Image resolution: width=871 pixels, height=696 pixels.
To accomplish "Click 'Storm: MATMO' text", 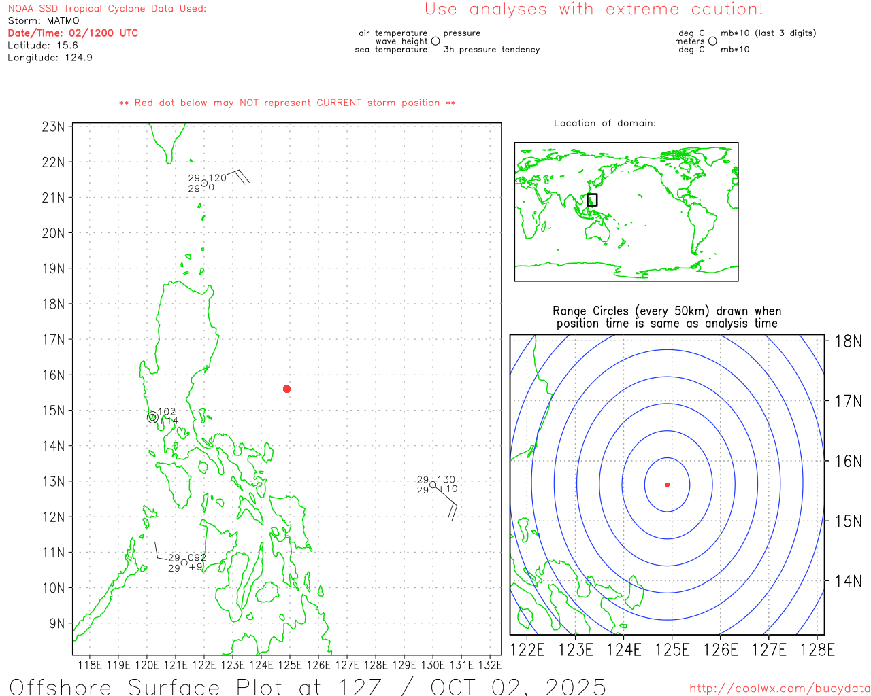I will (44, 21).
